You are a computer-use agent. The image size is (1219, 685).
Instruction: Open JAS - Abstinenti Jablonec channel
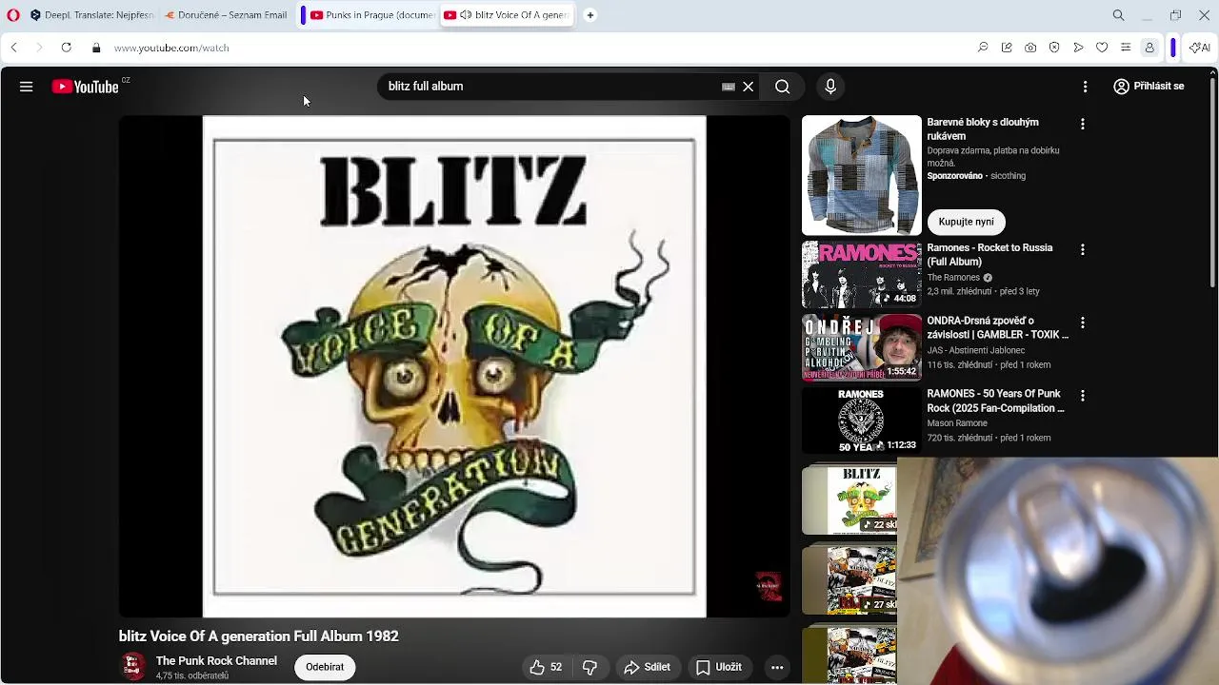pos(976,350)
